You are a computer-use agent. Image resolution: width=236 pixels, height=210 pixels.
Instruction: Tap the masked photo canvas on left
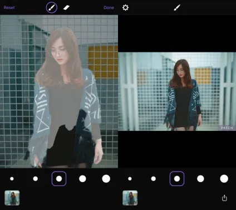pos(59,91)
